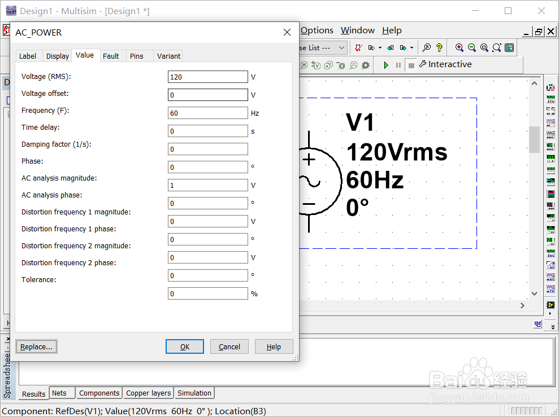Viewport: 559px width, 417px height.
Task: Open the Components spreadsheet tab
Action: [99, 393]
